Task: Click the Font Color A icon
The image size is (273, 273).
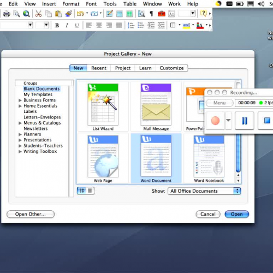Action: [x=200, y=26]
